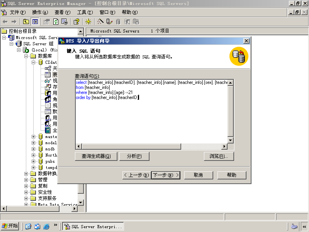Click the 分析(P) parse button
This screenshot has height=232, width=309.
tap(134, 156)
